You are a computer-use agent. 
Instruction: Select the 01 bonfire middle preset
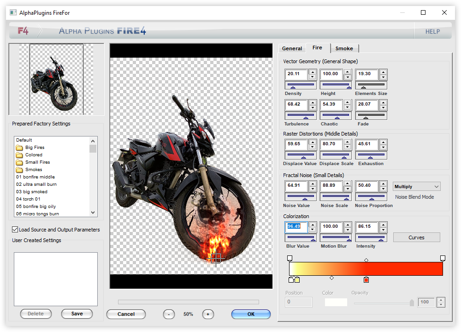click(x=35, y=177)
